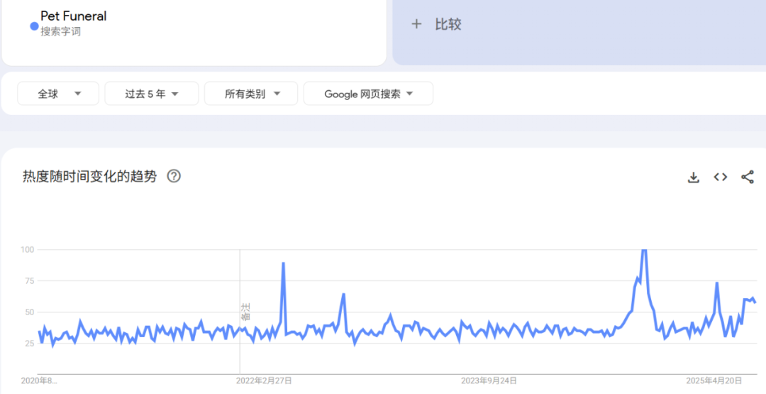
Task: Click the plus icon beside 比较
Action: [416, 24]
